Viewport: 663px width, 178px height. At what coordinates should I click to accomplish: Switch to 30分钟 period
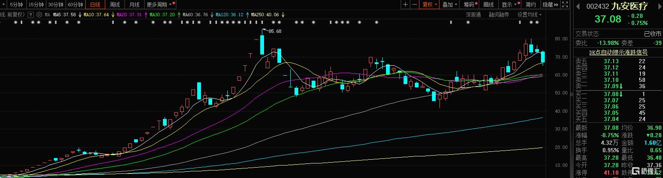56,5
